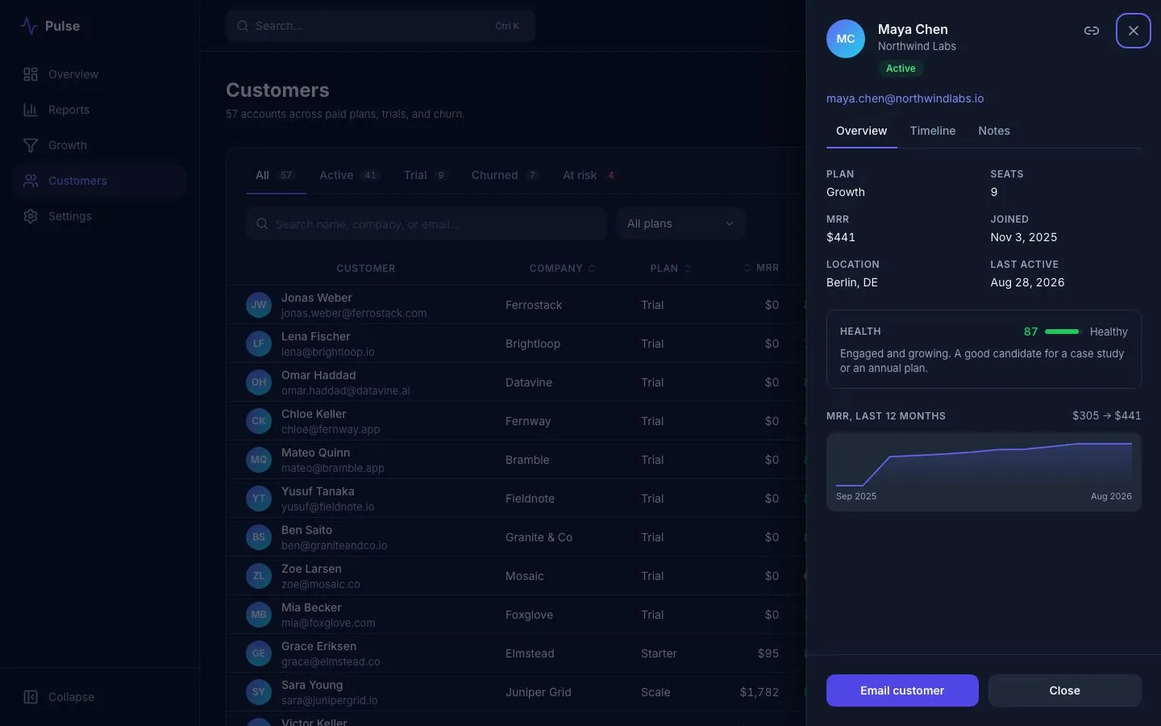This screenshot has width=1161, height=726.
Task: Click the Email customer button
Action: (902, 691)
